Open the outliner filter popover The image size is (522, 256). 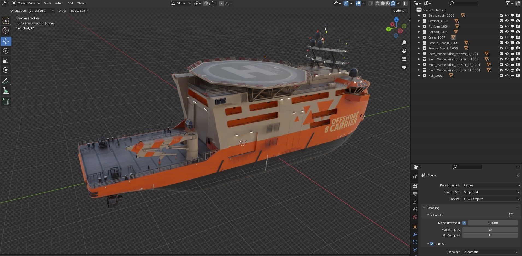pos(509,3)
